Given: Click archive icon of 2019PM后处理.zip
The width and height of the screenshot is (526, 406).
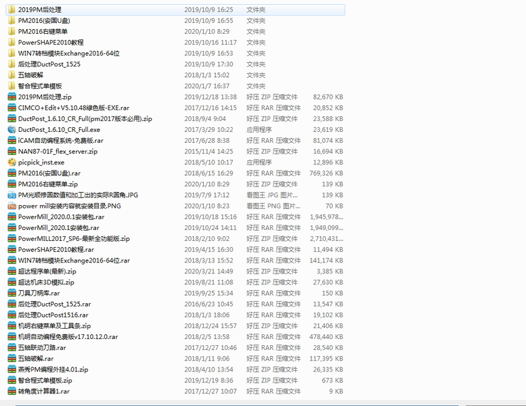Looking at the screenshot, I should [12, 97].
